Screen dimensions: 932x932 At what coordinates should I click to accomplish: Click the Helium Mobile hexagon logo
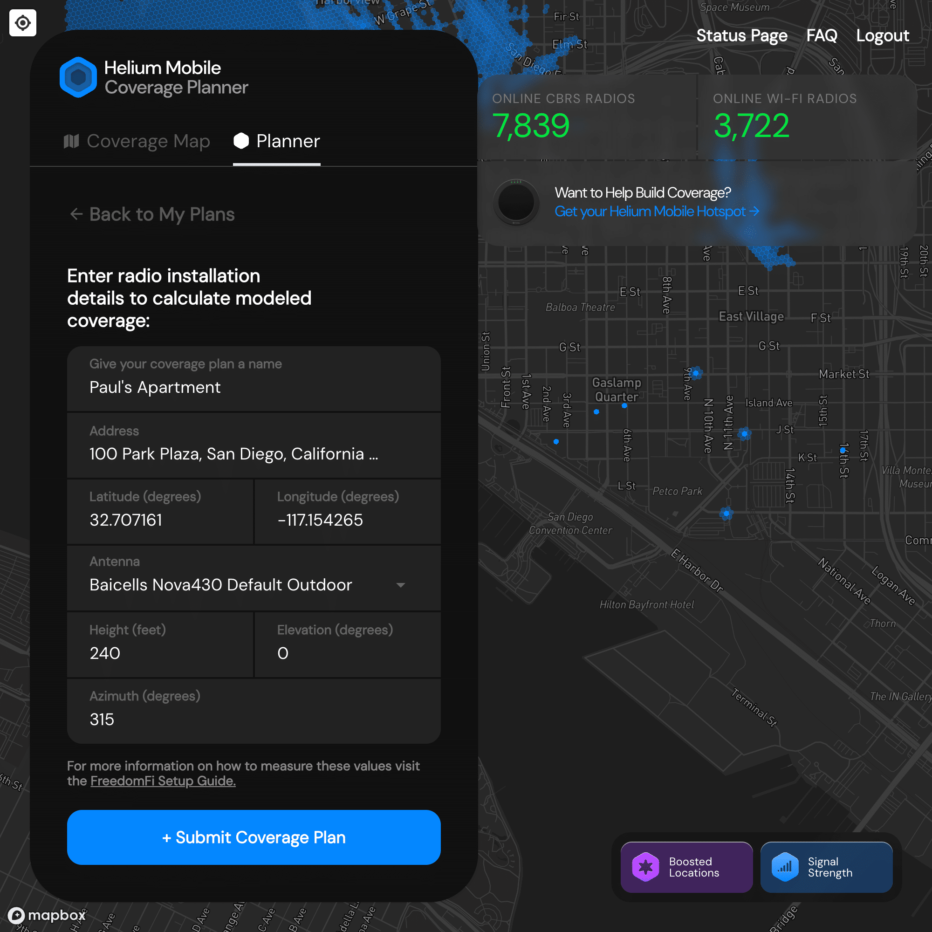[78, 77]
